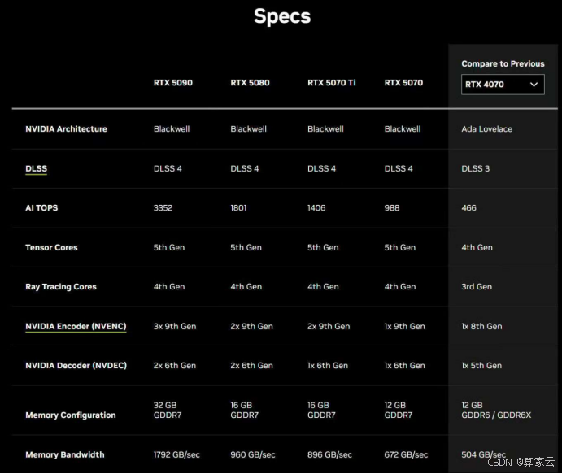Click the DLSS 3 cell

click(475, 169)
